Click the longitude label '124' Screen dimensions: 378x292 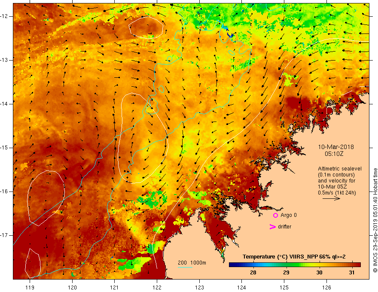tap(242, 287)
